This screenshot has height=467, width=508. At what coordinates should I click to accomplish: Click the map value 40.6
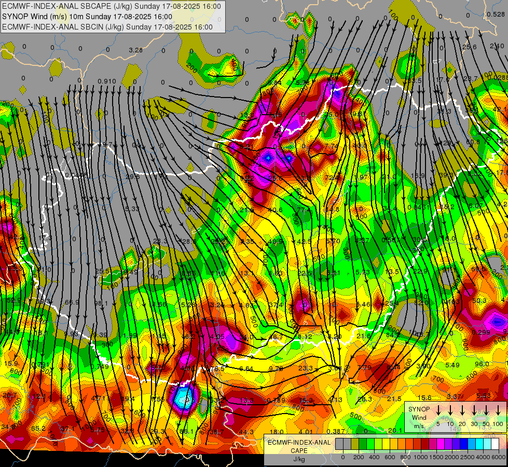[275, 210]
